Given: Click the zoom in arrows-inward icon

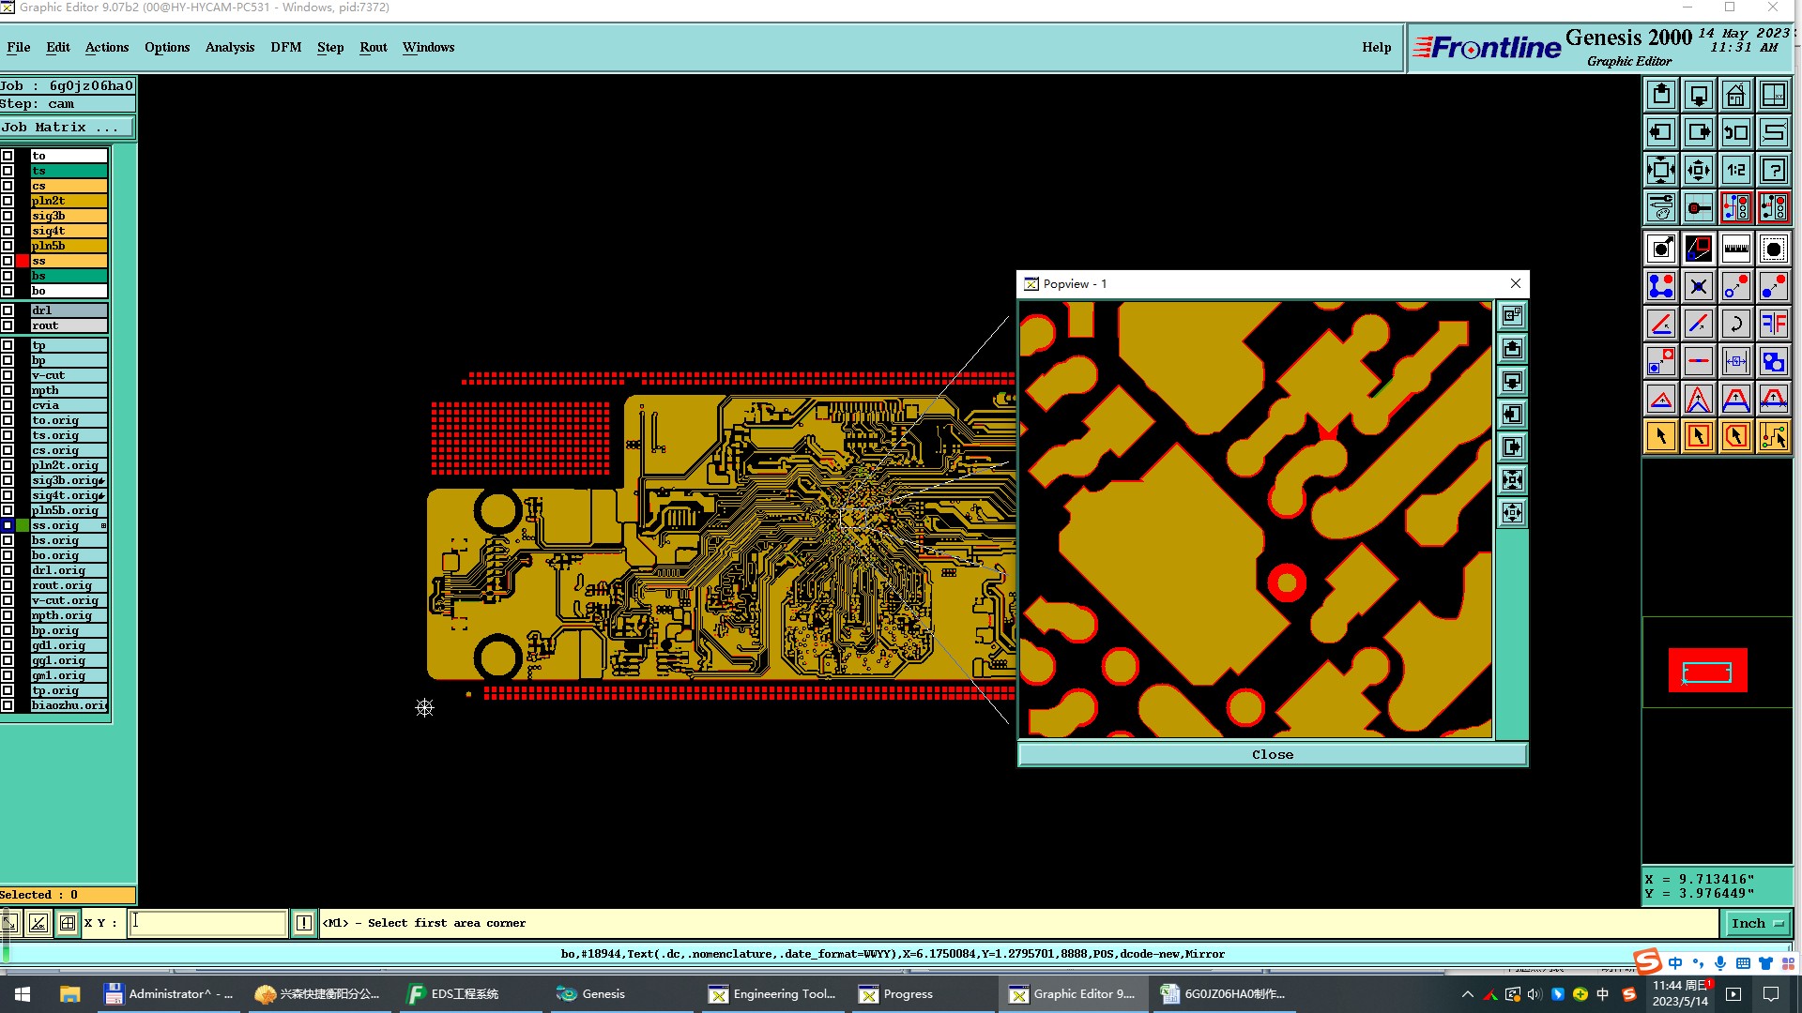Looking at the screenshot, I should (x=1661, y=170).
